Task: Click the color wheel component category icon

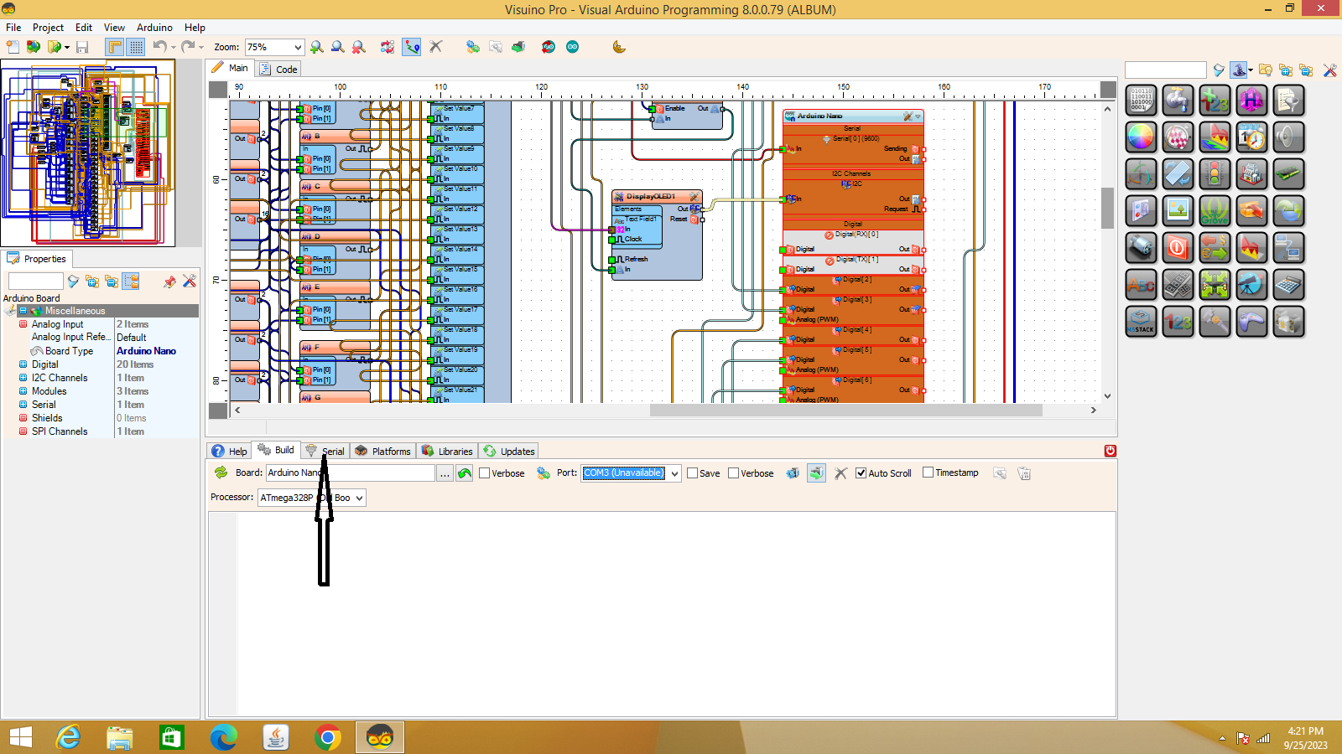Action: (x=1141, y=137)
